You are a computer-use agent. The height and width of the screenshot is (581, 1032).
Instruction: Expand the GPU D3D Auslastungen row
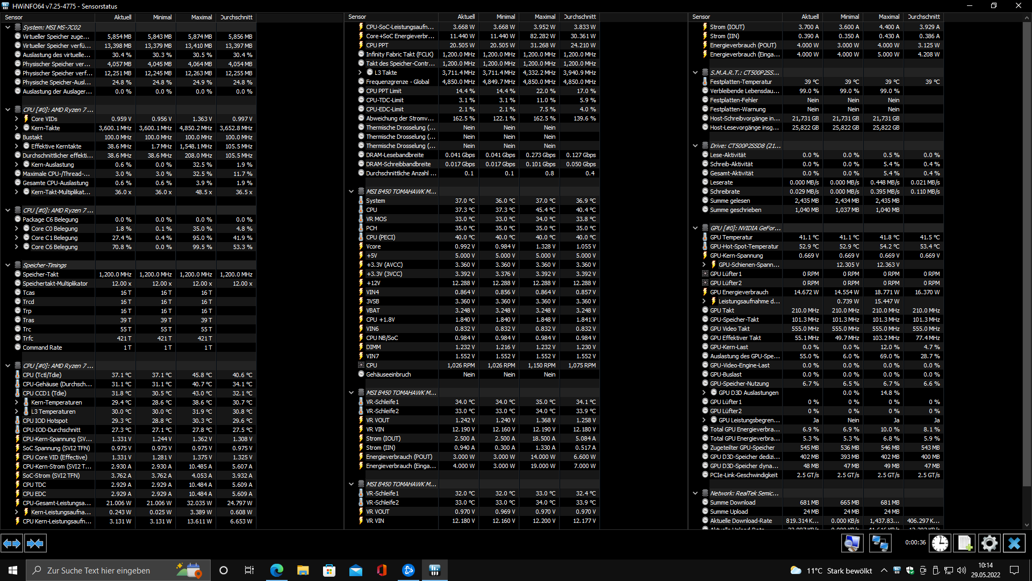pos(704,393)
